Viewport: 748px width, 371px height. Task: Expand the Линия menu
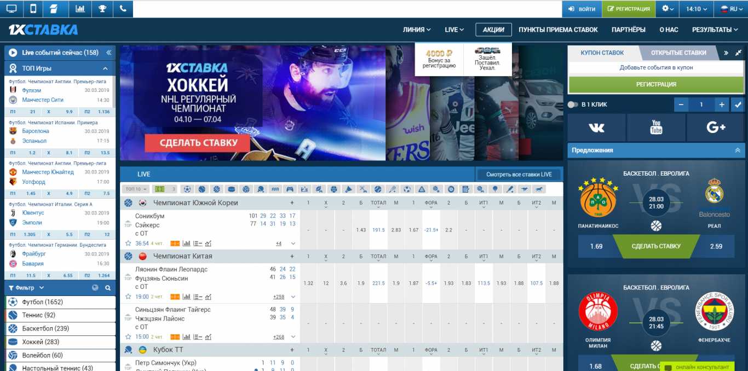[417, 30]
